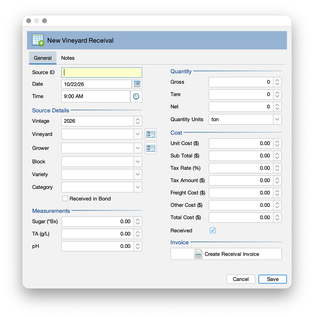
Task: Click the Variety combo box field
Action: 98,174
